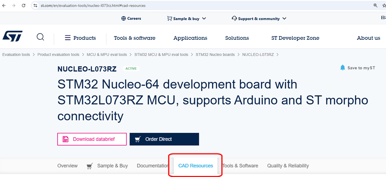The height and width of the screenshot is (177, 386).
Task: Open the Products hamburger menu
Action: coord(80,38)
